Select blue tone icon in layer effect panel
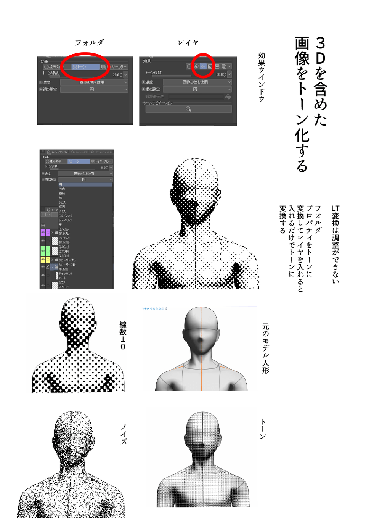 click(x=203, y=66)
